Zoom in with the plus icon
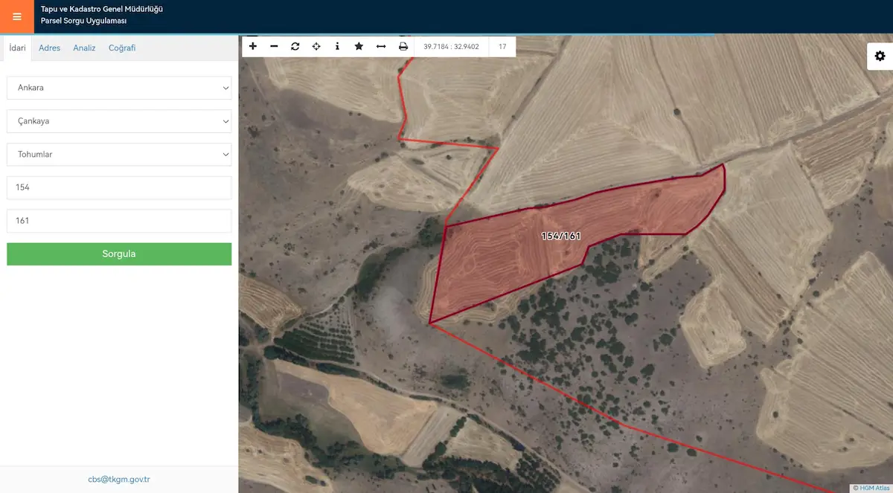This screenshot has height=493, width=893. pyautogui.click(x=253, y=46)
